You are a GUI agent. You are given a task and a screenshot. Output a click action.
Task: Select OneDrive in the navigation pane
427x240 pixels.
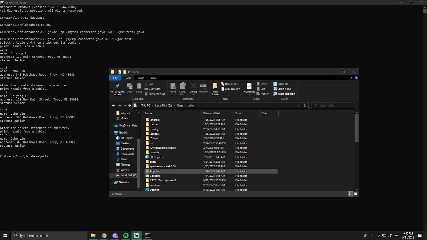point(125,126)
